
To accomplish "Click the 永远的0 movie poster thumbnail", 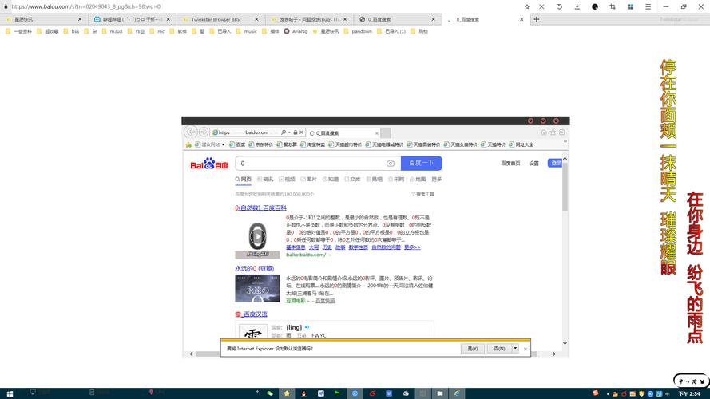I will coord(257,288).
